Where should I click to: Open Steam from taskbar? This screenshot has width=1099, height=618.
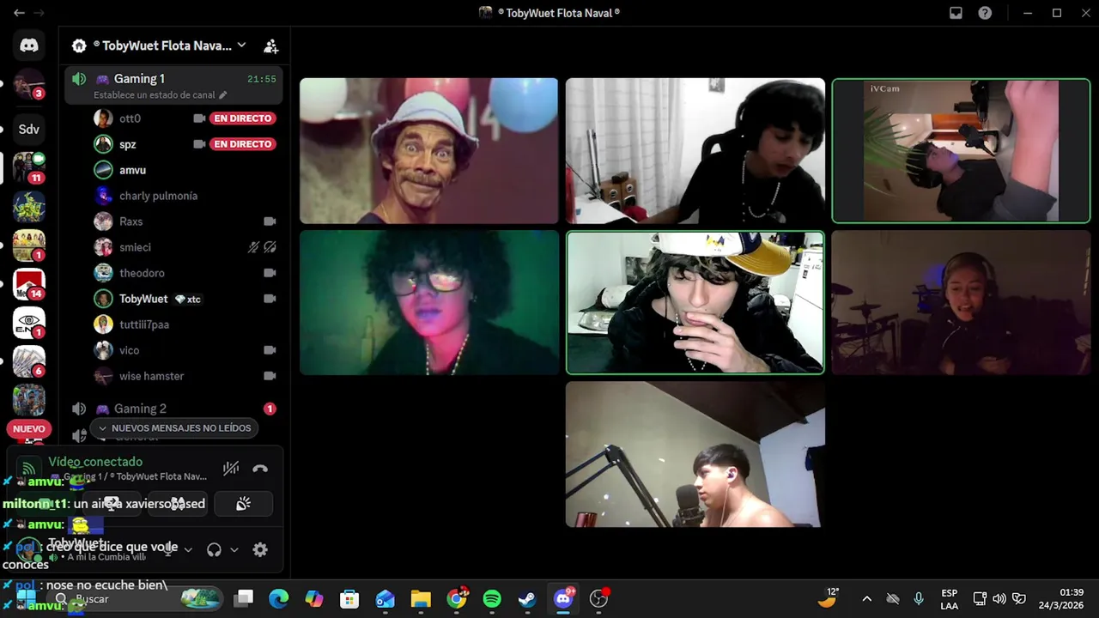point(527,598)
